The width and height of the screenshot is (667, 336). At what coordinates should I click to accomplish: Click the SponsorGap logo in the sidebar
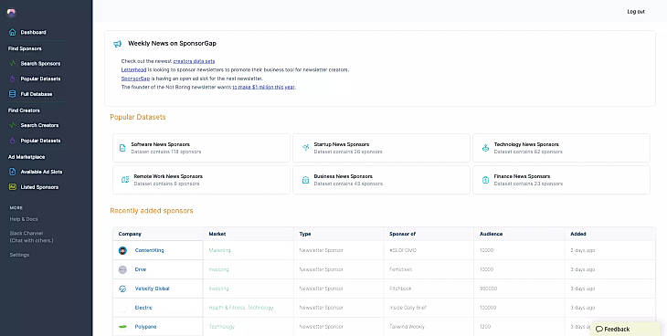(12, 13)
